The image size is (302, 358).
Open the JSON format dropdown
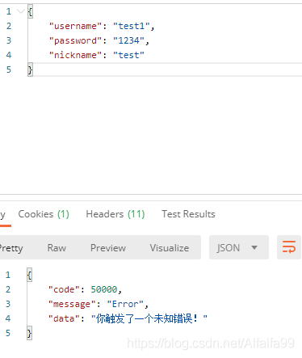tap(239, 247)
